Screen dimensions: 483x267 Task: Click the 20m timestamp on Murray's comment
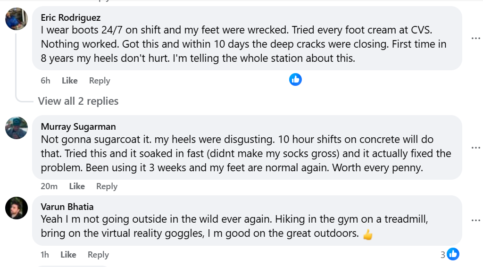pos(49,186)
